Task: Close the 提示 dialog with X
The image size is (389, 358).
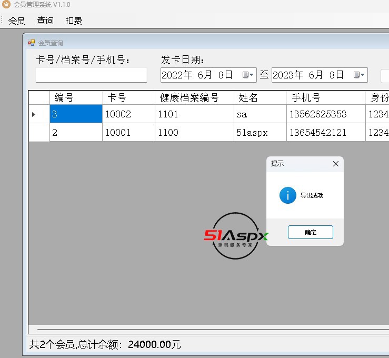Action: pos(336,164)
